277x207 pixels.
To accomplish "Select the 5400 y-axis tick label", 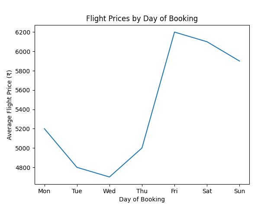I will (x=24, y=110).
